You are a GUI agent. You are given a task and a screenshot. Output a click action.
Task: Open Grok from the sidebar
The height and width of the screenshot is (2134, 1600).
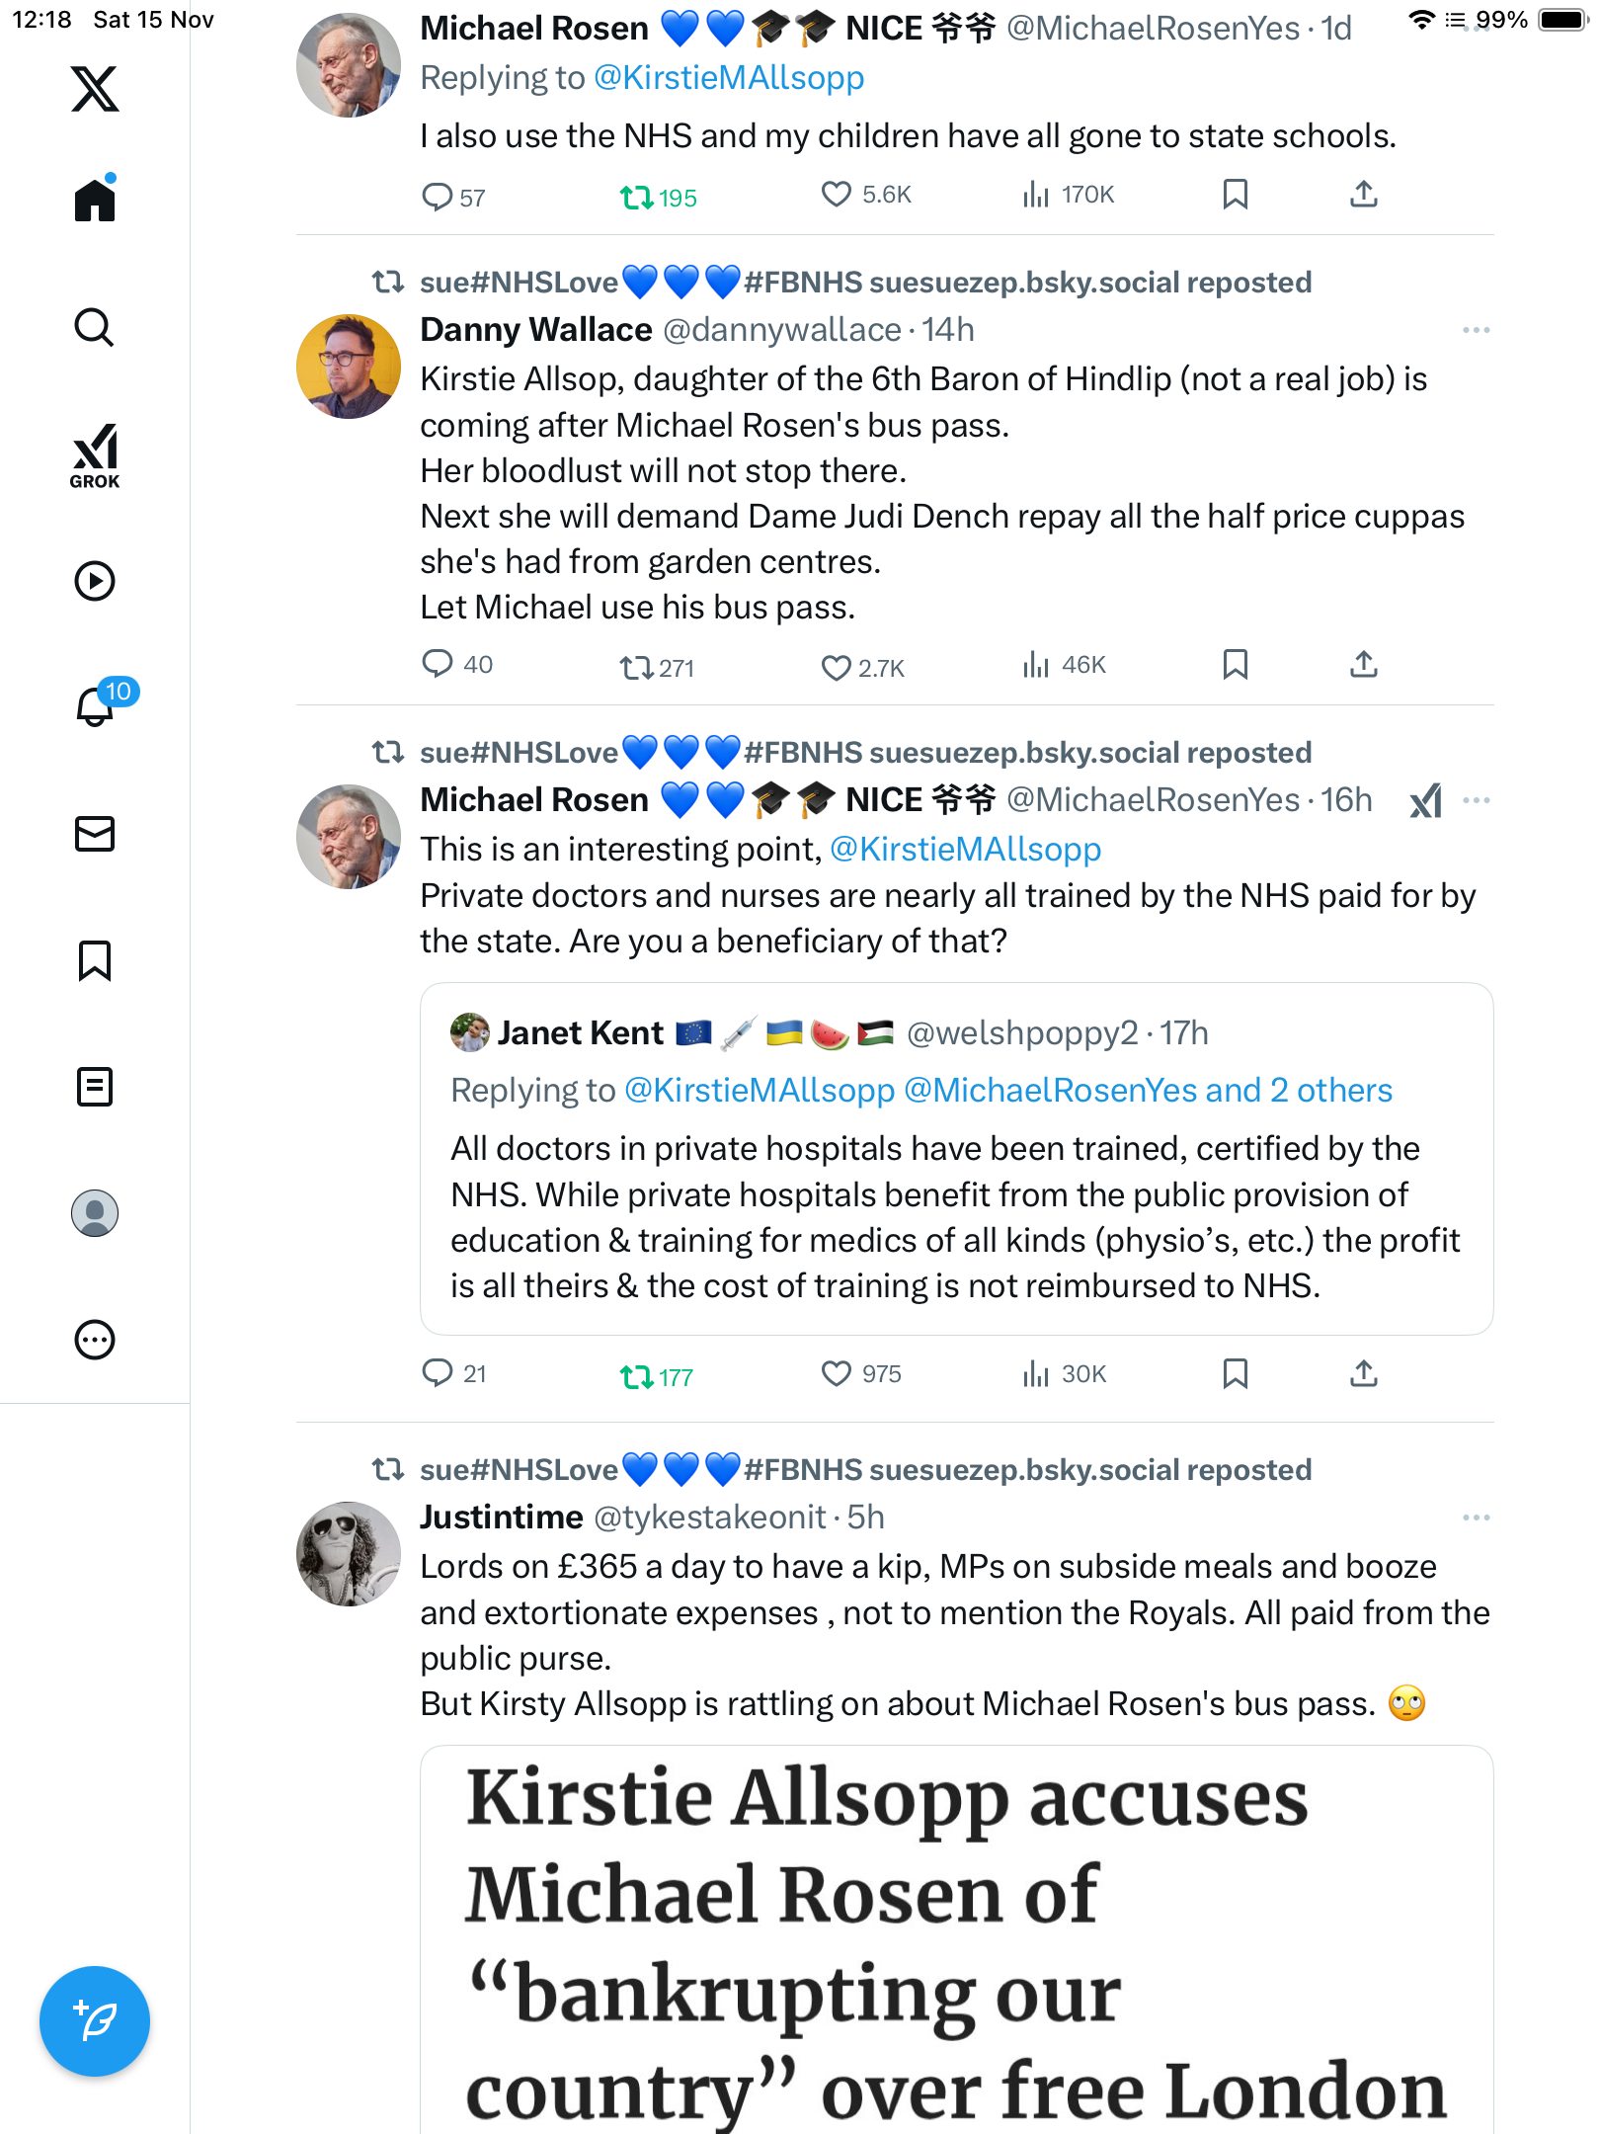95,455
